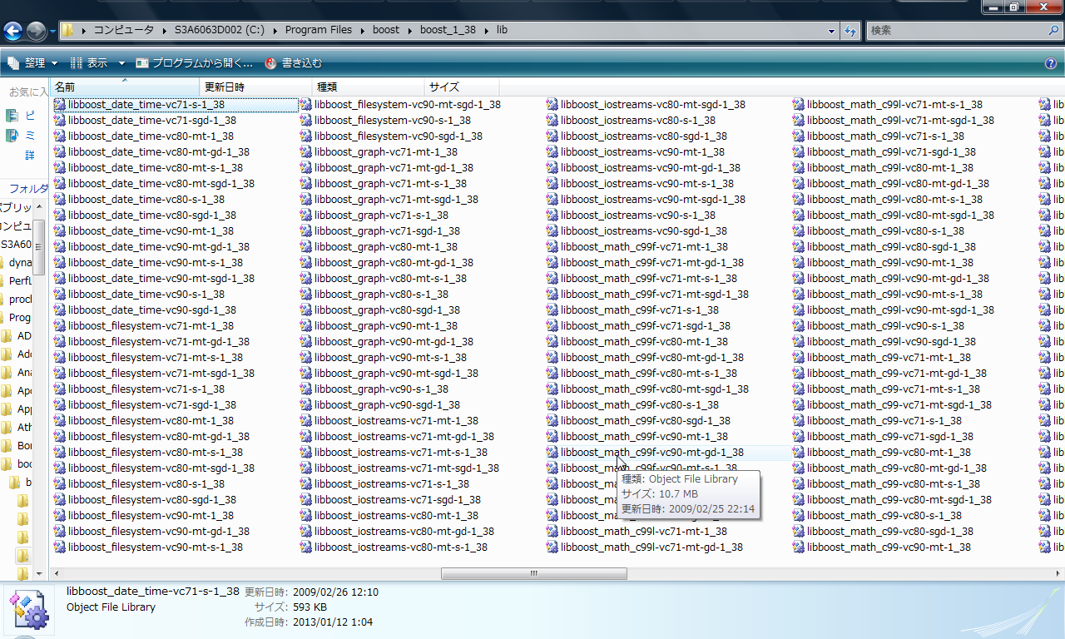
Task: Click the refresh icon beside the address bar
Action: (850, 31)
